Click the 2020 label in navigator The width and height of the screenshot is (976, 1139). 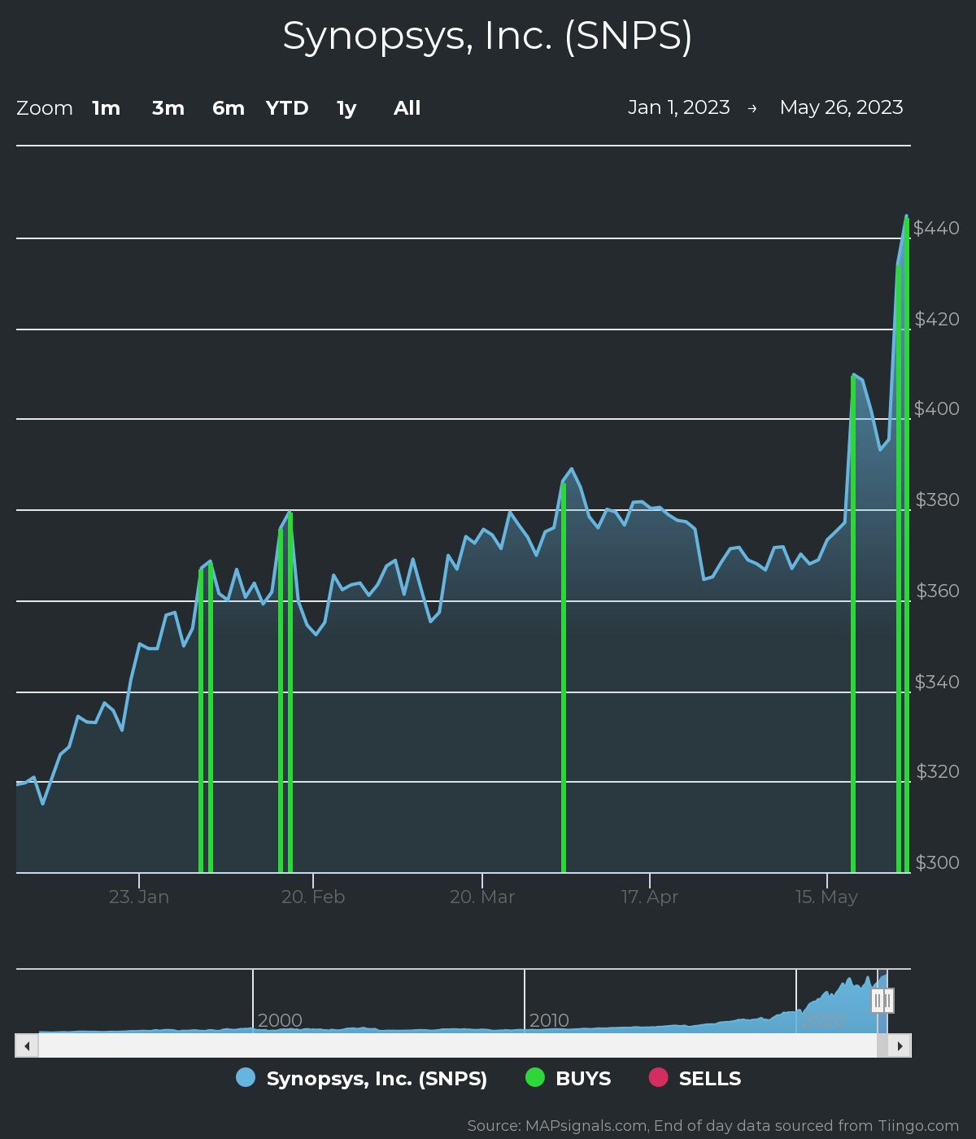822,1020
